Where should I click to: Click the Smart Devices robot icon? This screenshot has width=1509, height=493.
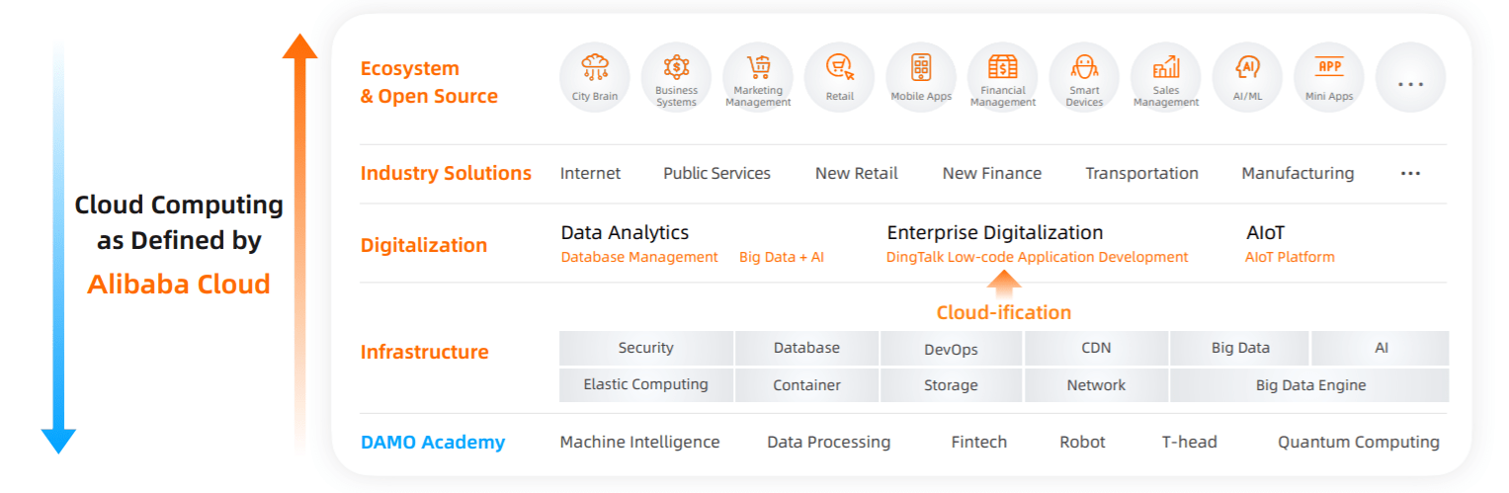1084,78
